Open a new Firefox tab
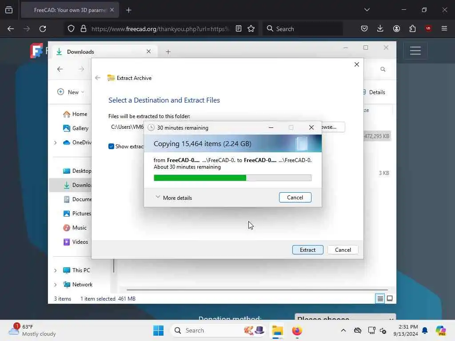The width and height of the screenshot is (455, 341). coord(128,10)
